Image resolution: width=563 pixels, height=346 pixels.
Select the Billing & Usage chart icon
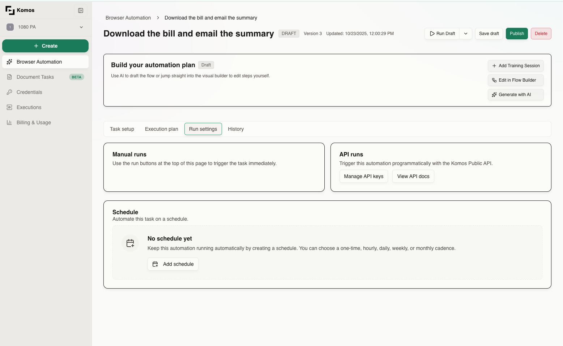tap(9, 122)
